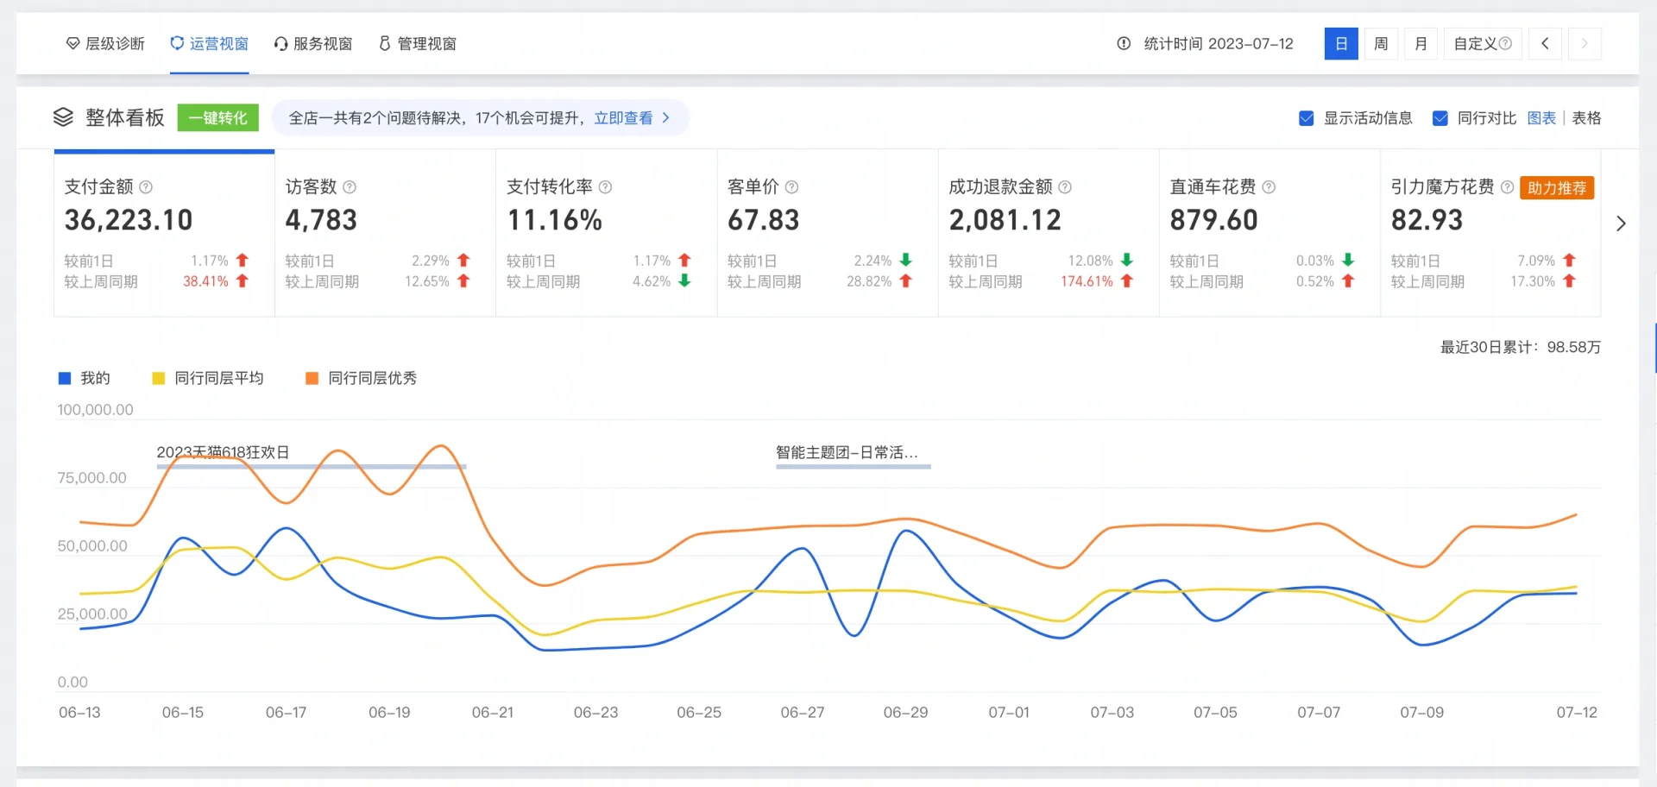
Task: Toggle 同行同层平均 yellow legend swatch
Action: [x=158, y=378]
